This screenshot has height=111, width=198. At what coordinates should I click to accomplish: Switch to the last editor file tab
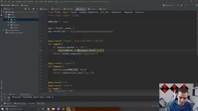pos(103,9)
